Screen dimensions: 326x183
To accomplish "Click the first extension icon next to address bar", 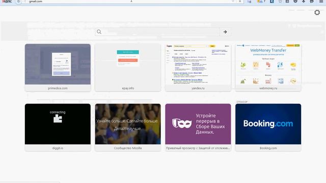I will click(249, 2).
